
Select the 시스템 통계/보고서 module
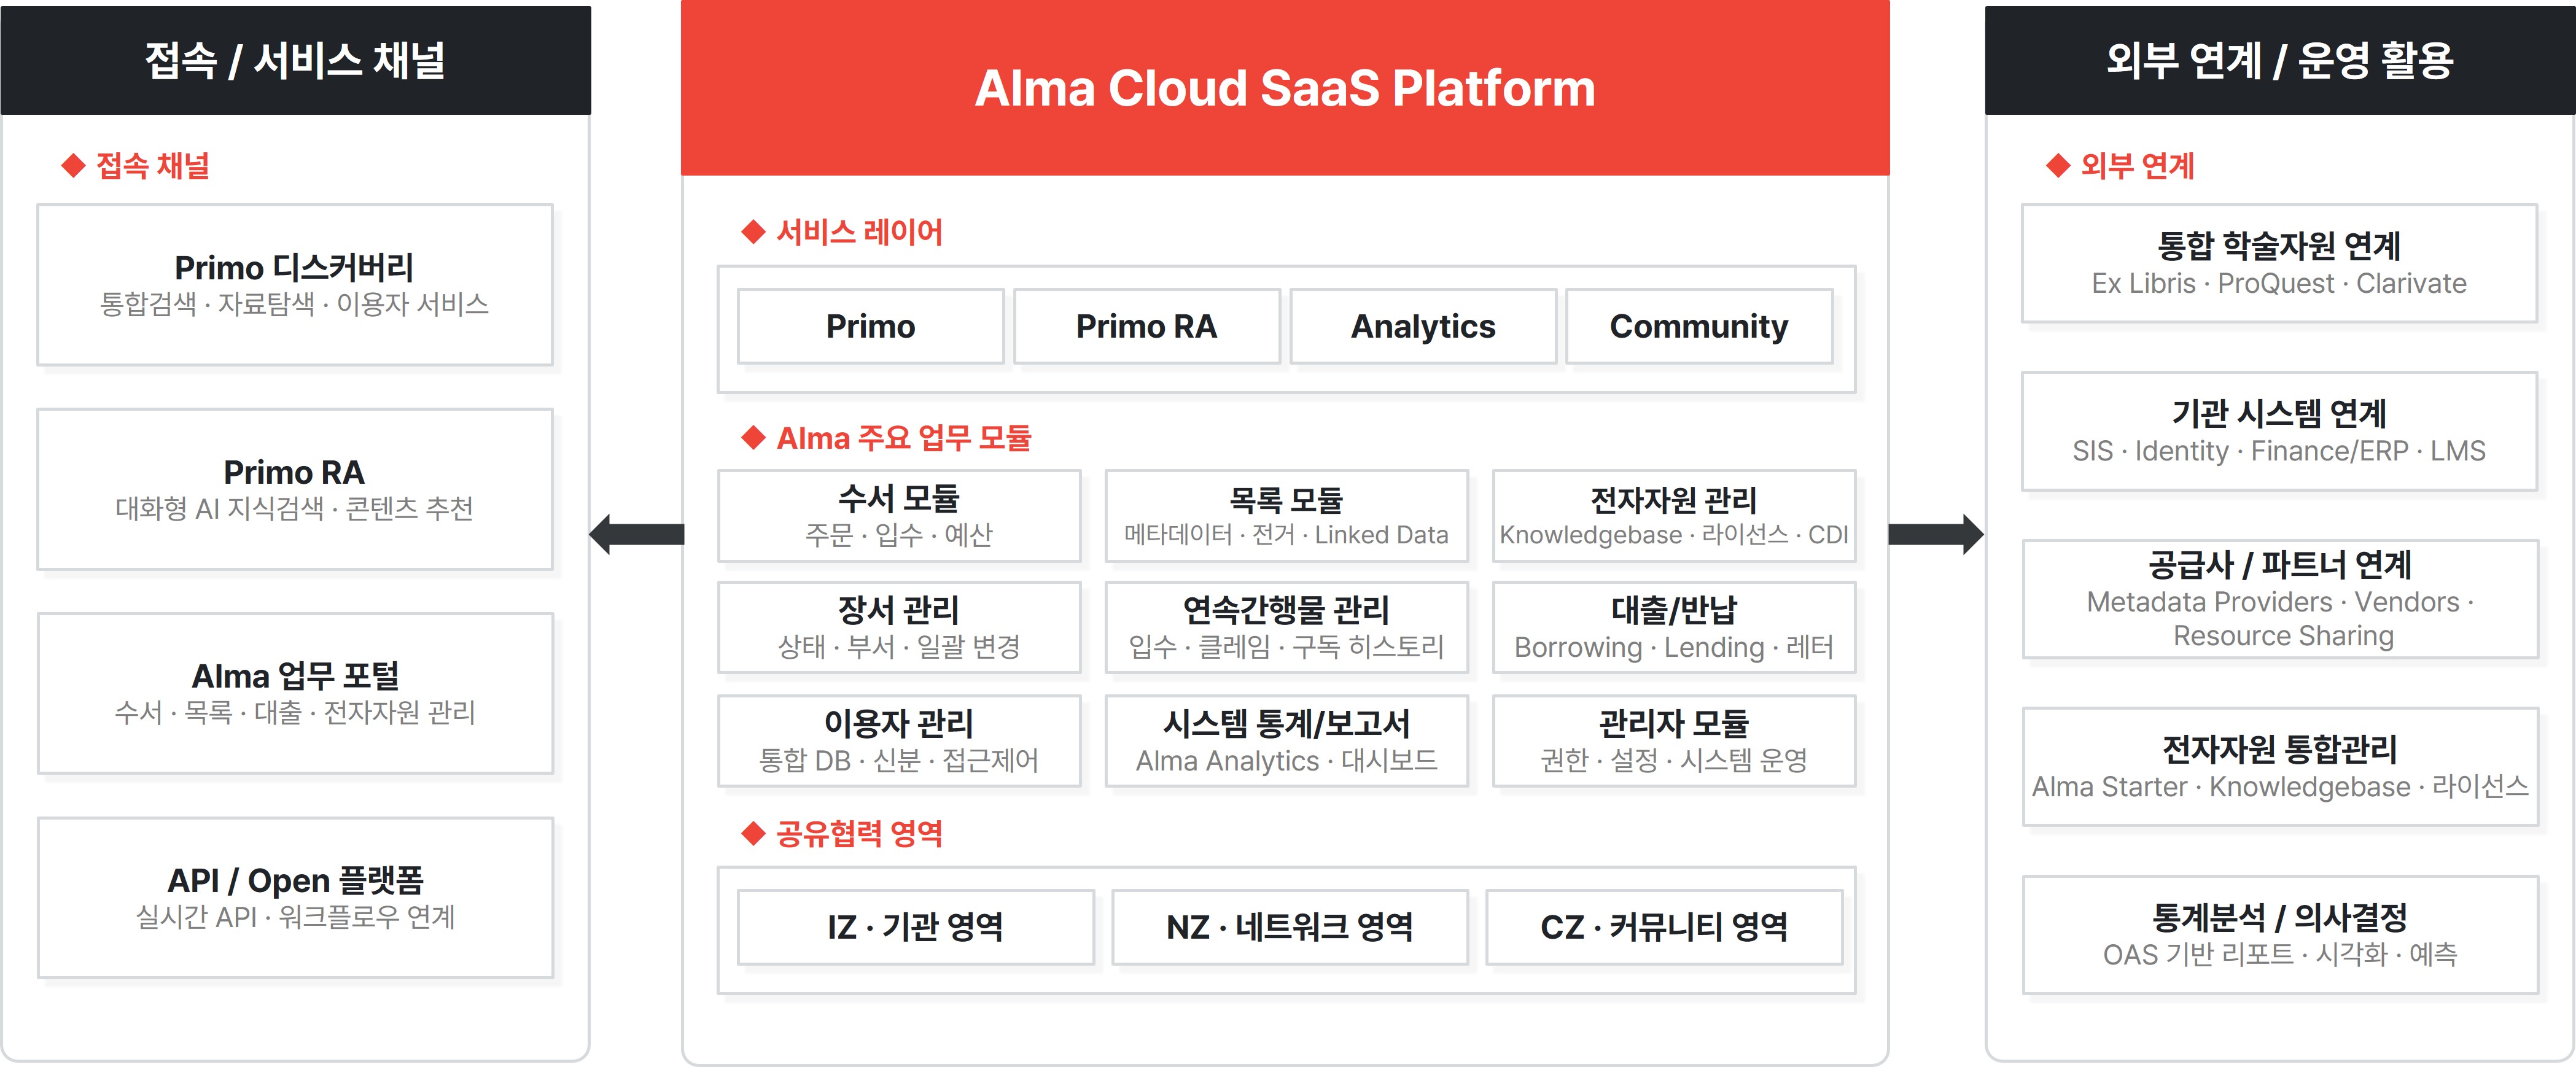pos(1286,740)
